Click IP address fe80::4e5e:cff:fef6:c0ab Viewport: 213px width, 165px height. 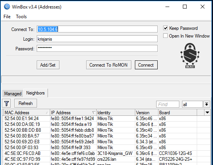click(73, 153)
